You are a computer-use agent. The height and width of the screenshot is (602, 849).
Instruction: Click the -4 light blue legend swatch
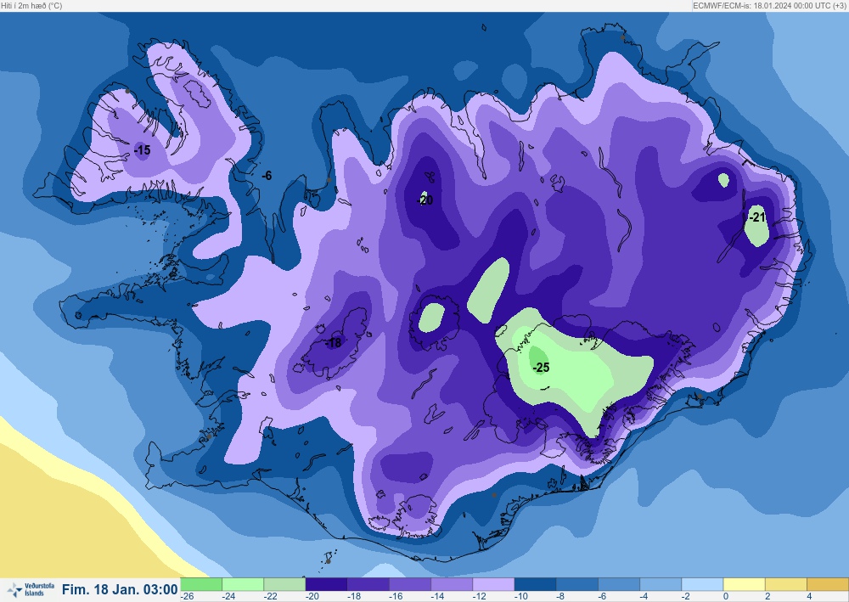pos(660,584)
